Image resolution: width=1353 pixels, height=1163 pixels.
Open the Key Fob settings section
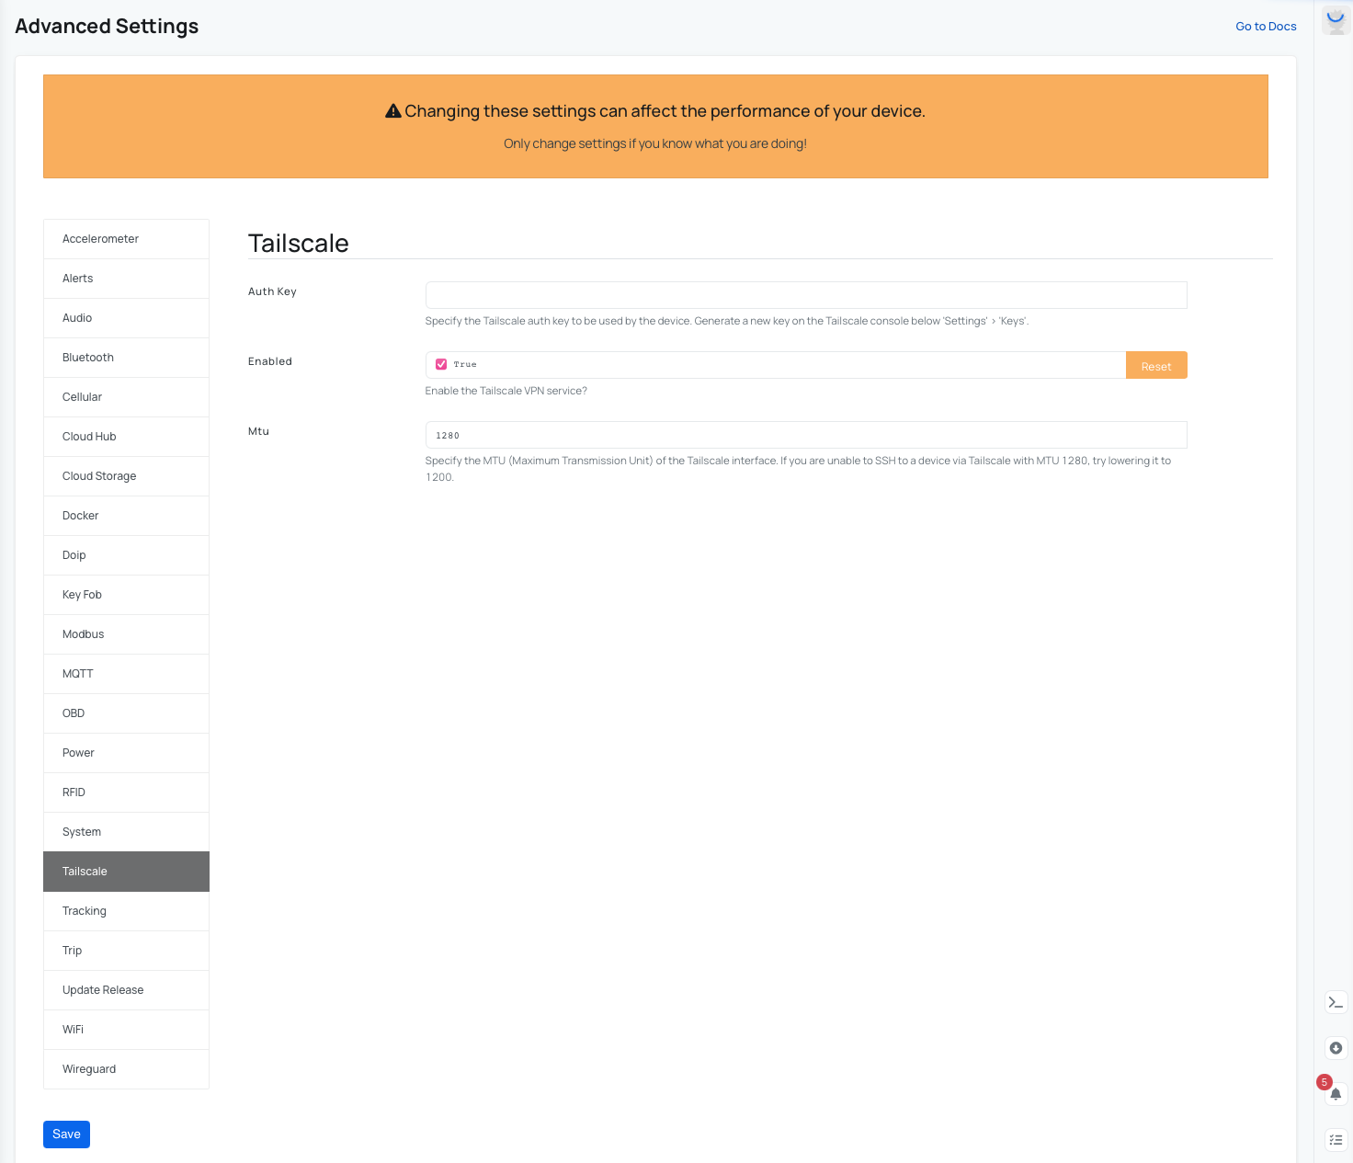click(x=126, y=595)
